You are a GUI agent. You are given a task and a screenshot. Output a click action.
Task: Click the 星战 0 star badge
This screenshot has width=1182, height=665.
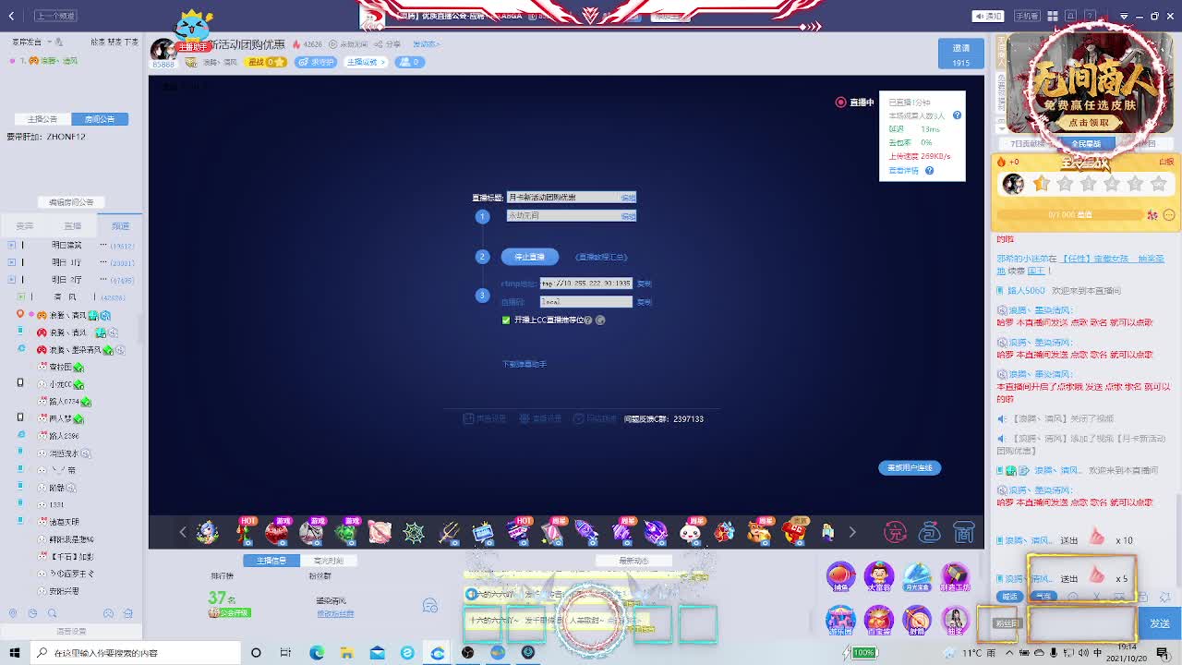267,62
